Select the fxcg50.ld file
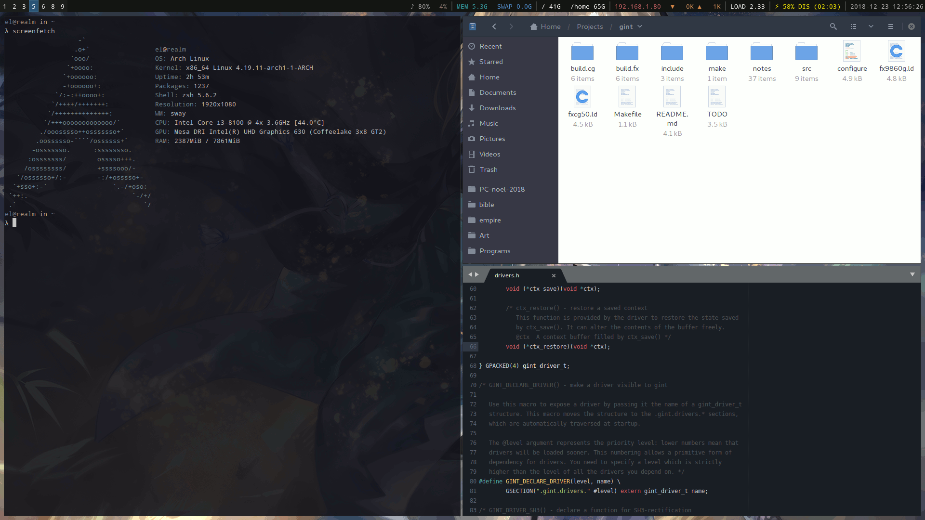925x520 pixels. click(x=582, y=107)
